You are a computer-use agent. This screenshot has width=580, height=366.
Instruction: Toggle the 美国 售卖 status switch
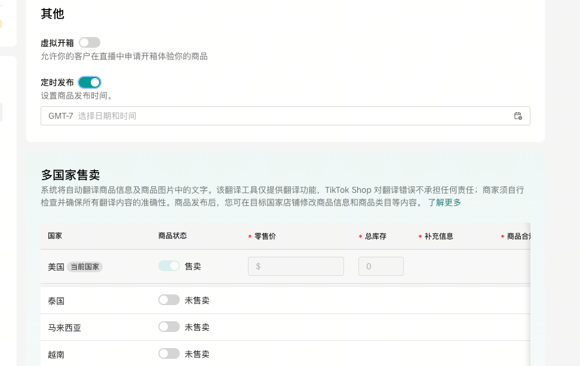(x=169, y=266)
